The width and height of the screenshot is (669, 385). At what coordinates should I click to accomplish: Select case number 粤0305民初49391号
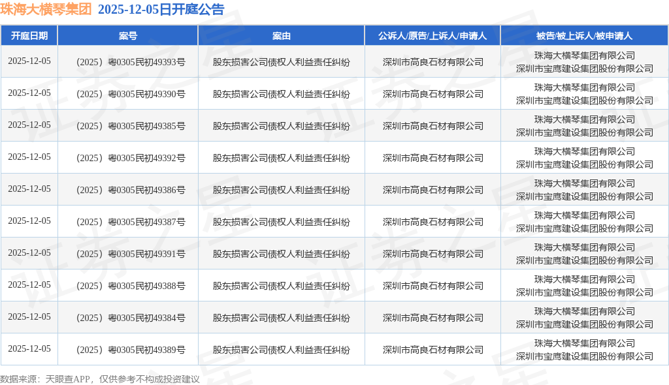pos(131,254)
